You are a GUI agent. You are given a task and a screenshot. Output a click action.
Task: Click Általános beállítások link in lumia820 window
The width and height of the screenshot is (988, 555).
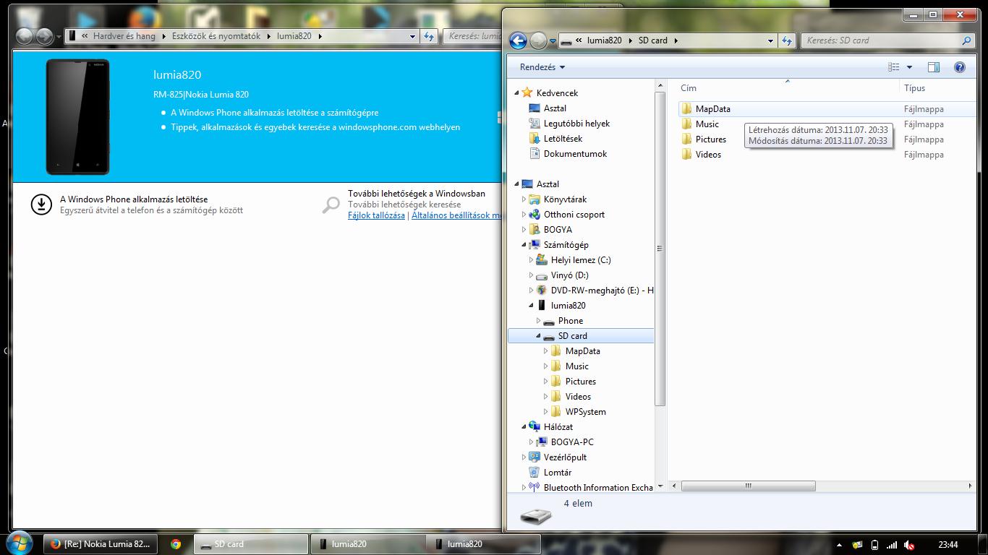click(x=456, y=215)
